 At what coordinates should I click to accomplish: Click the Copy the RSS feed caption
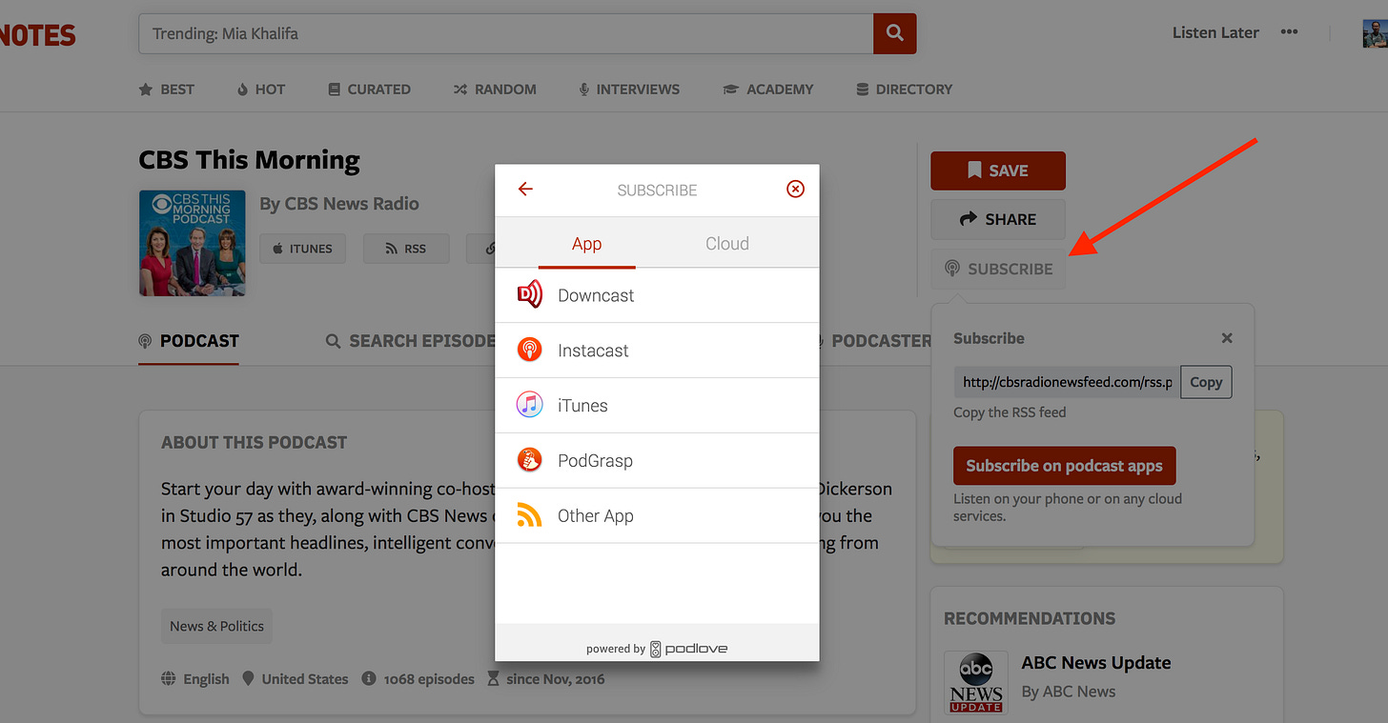[1010, 412]
